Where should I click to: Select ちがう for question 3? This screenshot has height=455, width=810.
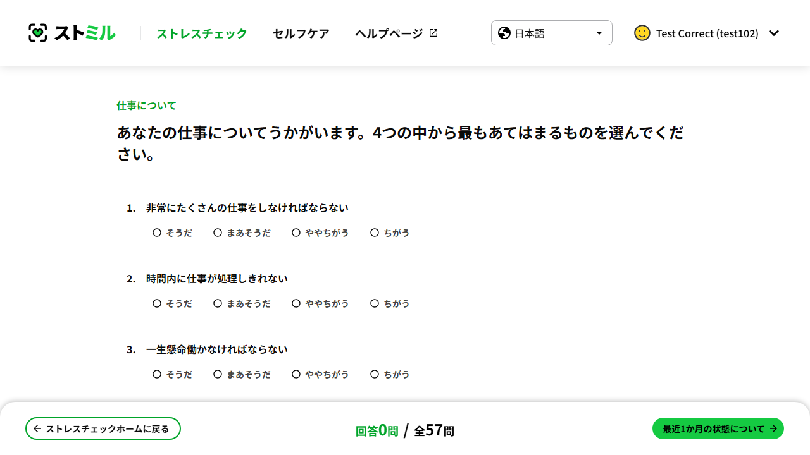pyautogui.click(x=375, y=374)
